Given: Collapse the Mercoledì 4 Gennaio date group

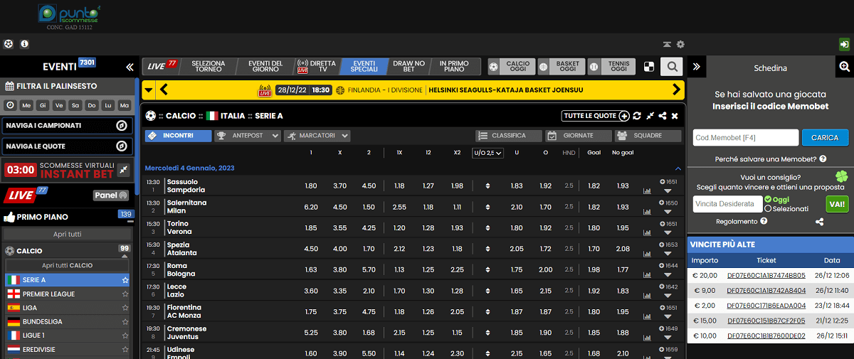Looking at the screenshot, I should pyautogui.click(x=678, y=168).
